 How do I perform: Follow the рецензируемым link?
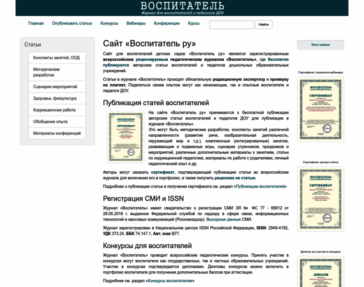click(152, 60)
